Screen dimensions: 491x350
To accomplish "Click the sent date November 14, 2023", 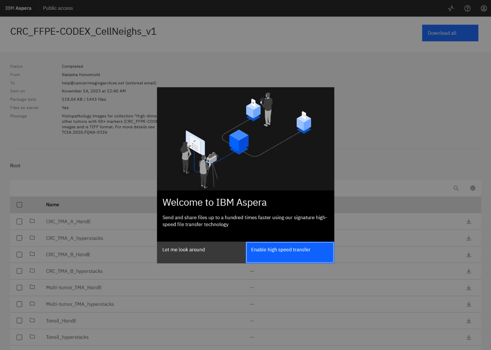I will pos(94,91).
